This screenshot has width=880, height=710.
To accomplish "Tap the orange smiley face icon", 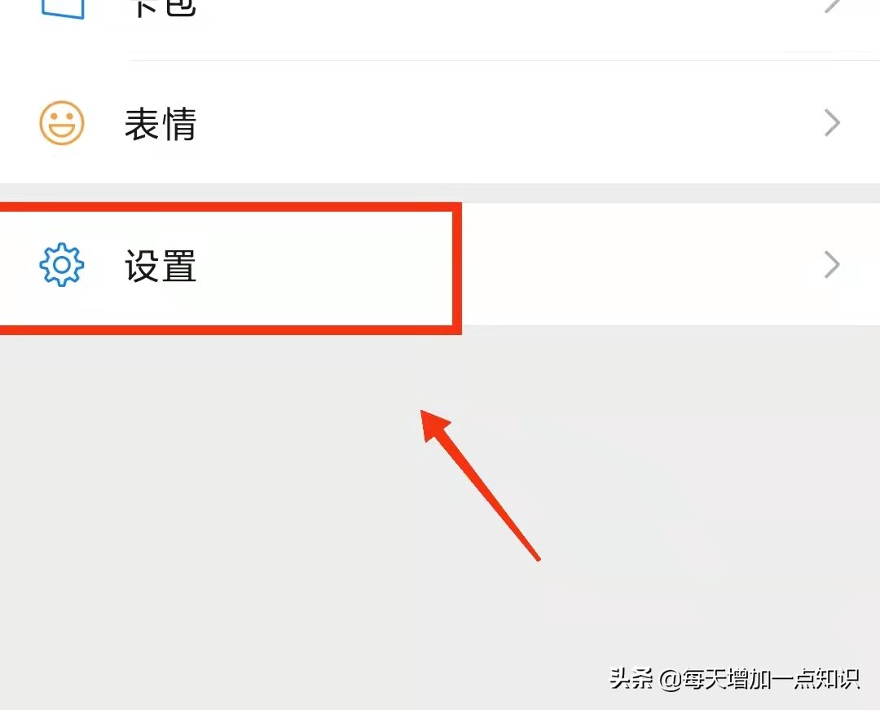I will (x=62, y=123).
